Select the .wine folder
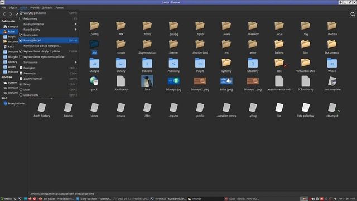This screenshot has width=357, height=201. click(253, 47)
